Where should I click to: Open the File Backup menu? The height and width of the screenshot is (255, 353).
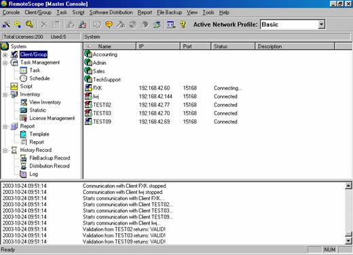pos(170,12)
